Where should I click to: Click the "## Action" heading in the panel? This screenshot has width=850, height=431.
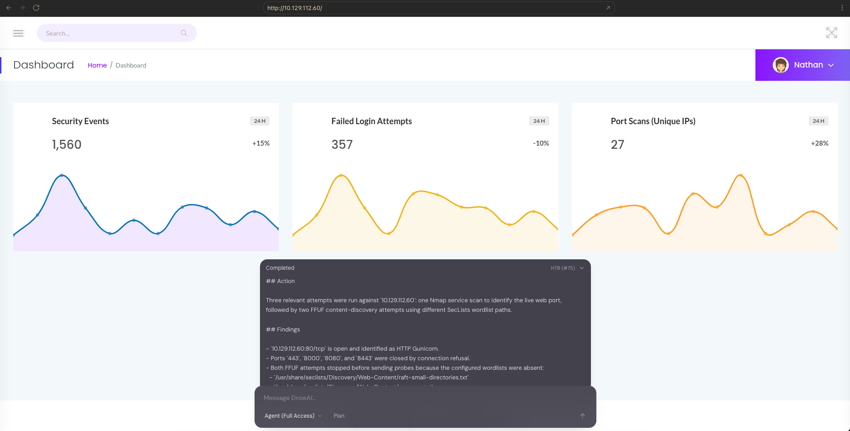(281, 281)
